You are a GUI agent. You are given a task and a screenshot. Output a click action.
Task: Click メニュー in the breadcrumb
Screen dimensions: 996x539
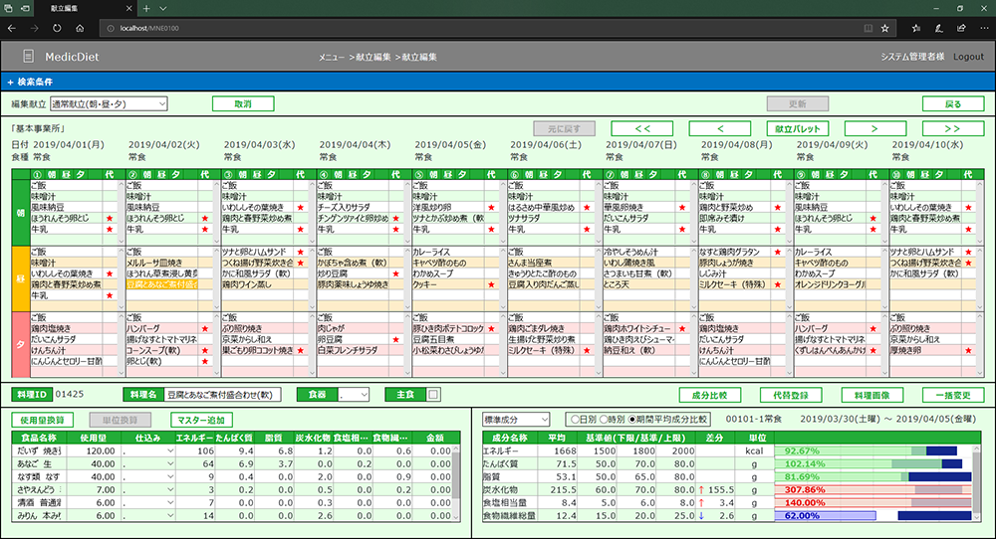pyautogui.click(x=332, y=57)
